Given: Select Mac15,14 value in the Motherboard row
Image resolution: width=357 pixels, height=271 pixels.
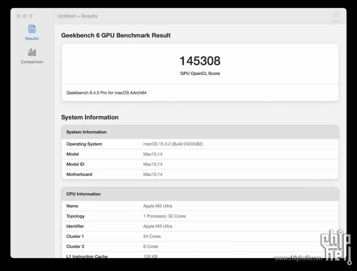Looking at the screenshot, I should (153, 174).
